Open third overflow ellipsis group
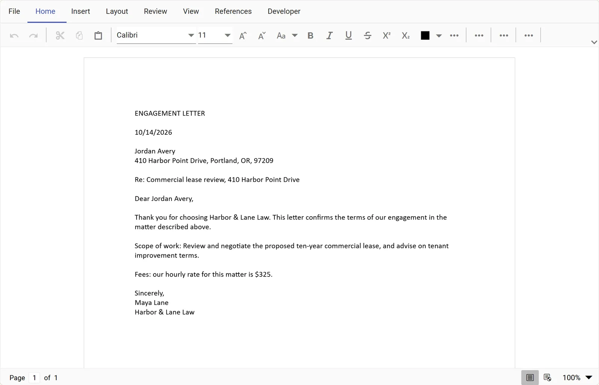The height and width of the screenshot is (385, 599). tap(504, 36)
